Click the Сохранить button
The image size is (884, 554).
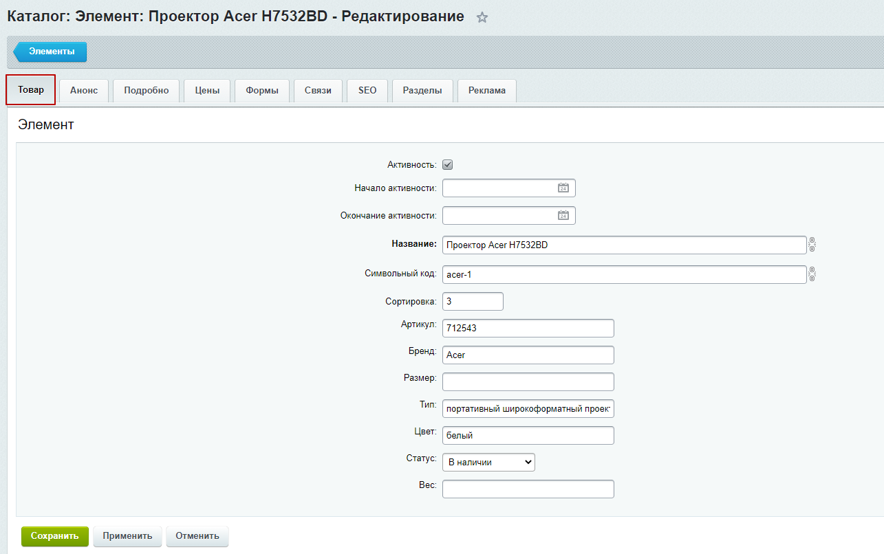[55, 536]
